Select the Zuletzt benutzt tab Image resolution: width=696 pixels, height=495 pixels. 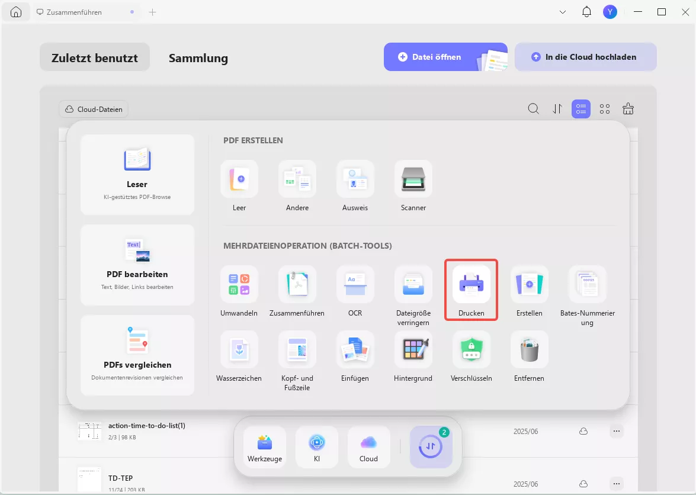(x=95, y=57)
